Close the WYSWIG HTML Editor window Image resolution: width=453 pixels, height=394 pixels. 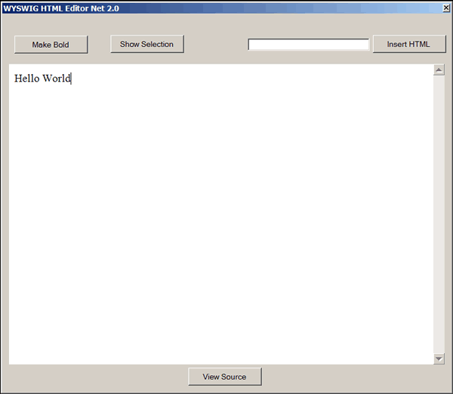(x=446, y=8)
